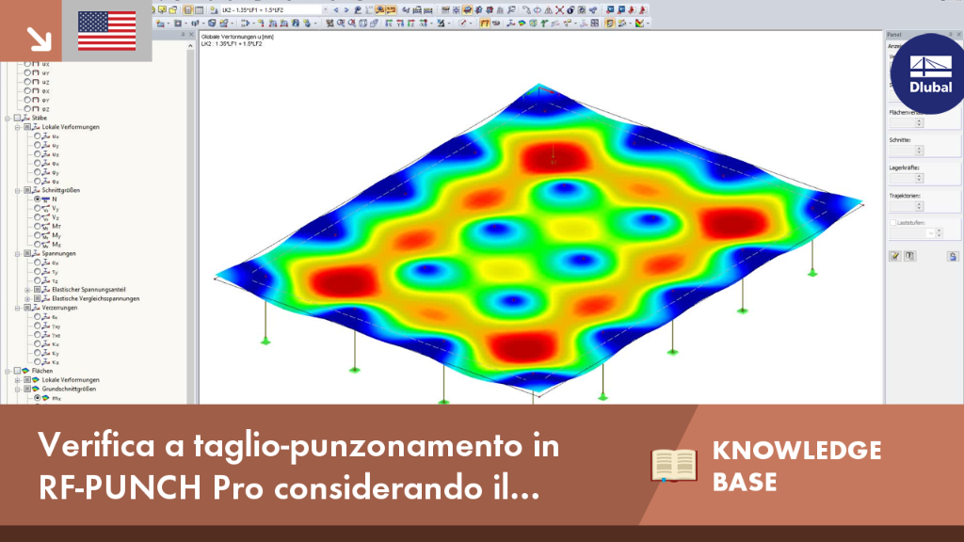The width and height of the screenshot is (964, 542).
Task: Click the second button in Panel bottom row
Action: 910,256
